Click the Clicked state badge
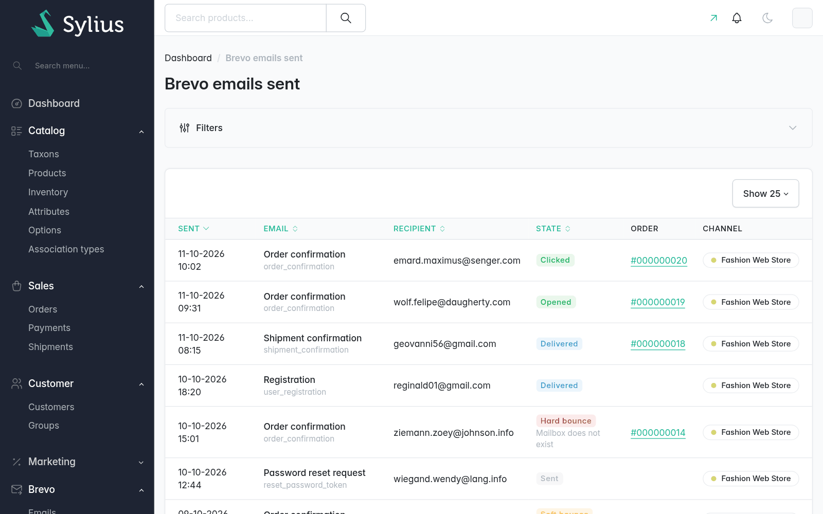The height and width of the screenshot is (514, 823). 555,260
